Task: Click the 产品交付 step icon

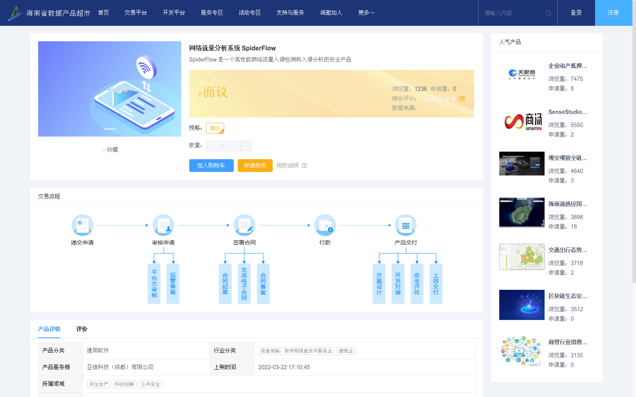Action: [x=405, y=225]
